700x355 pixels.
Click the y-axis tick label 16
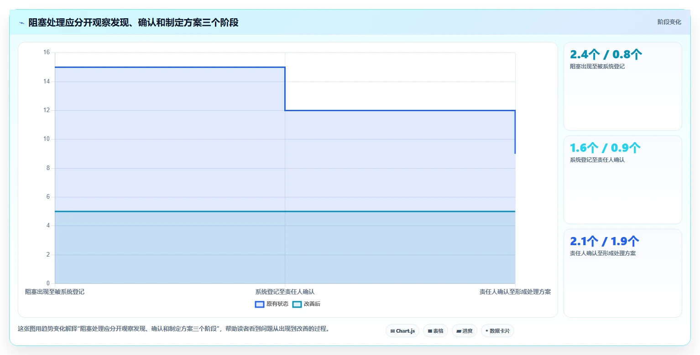tap(47, 52)
